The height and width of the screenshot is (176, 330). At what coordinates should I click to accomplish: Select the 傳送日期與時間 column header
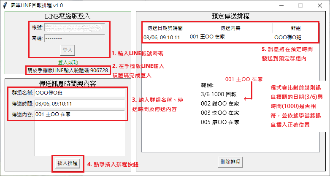click(x=165, y=28)
